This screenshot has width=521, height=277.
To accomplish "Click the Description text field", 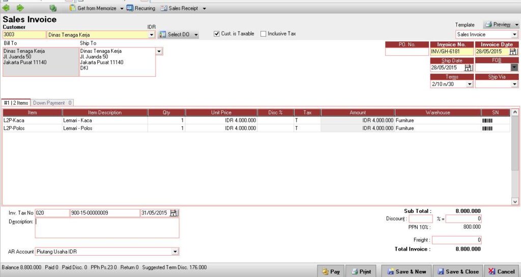I will point(107,228).
